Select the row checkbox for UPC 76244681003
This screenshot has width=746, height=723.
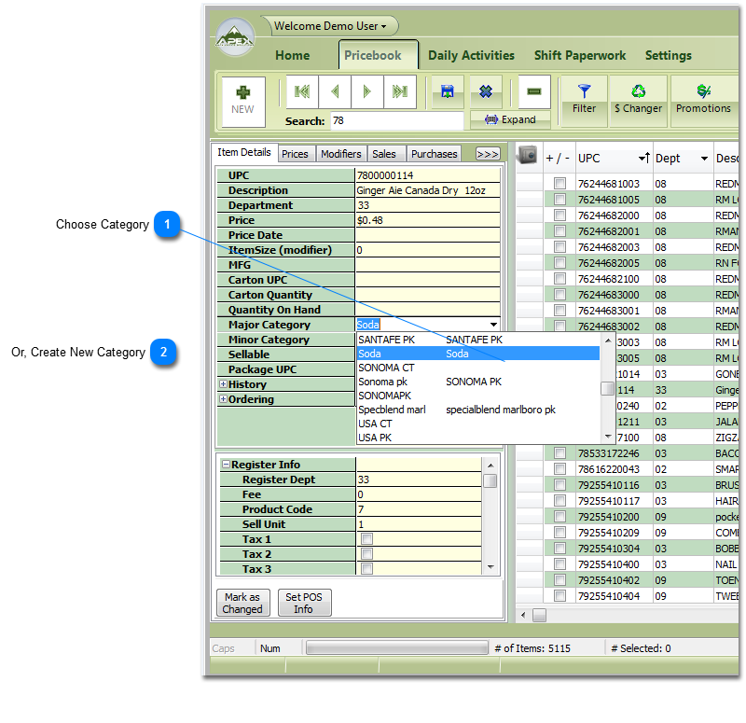click(559, 184)
